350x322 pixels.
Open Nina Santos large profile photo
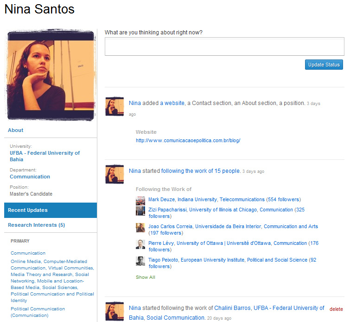pos(51,75)
